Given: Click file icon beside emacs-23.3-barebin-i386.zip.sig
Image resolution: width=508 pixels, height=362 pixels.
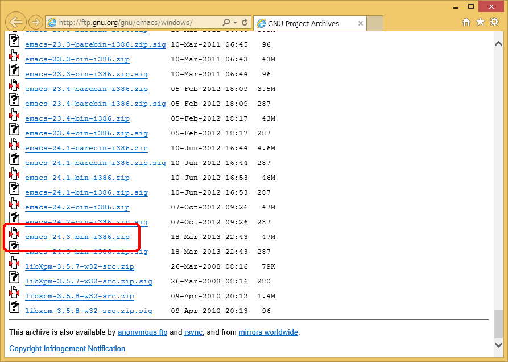Looking at the screenshot, I should coord(14,40).
